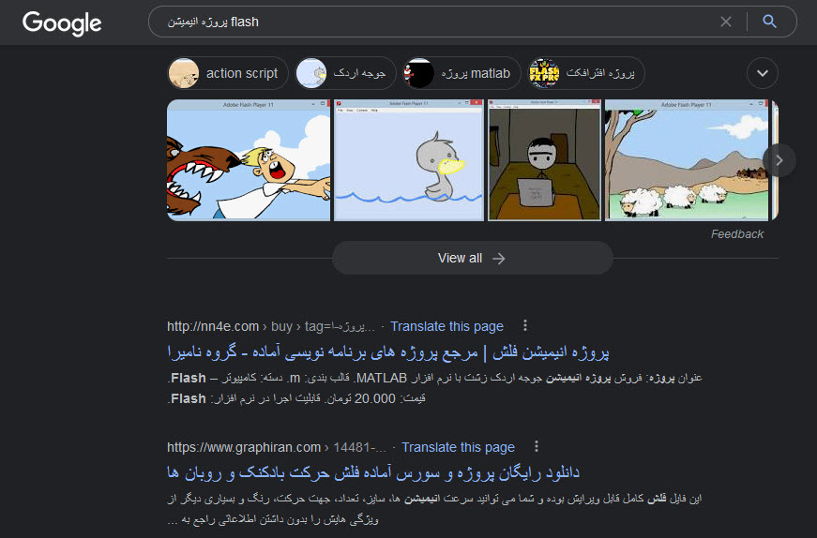Click into the search input field
The height and width of the screenshot is (538, 817).
point(438,22)
